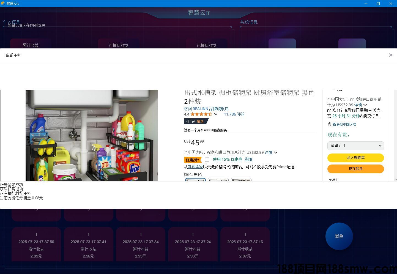The height and width of the screenshot is (274, 397).
Task: Select the task card dated 17:37:41
Action: [88, 244]
